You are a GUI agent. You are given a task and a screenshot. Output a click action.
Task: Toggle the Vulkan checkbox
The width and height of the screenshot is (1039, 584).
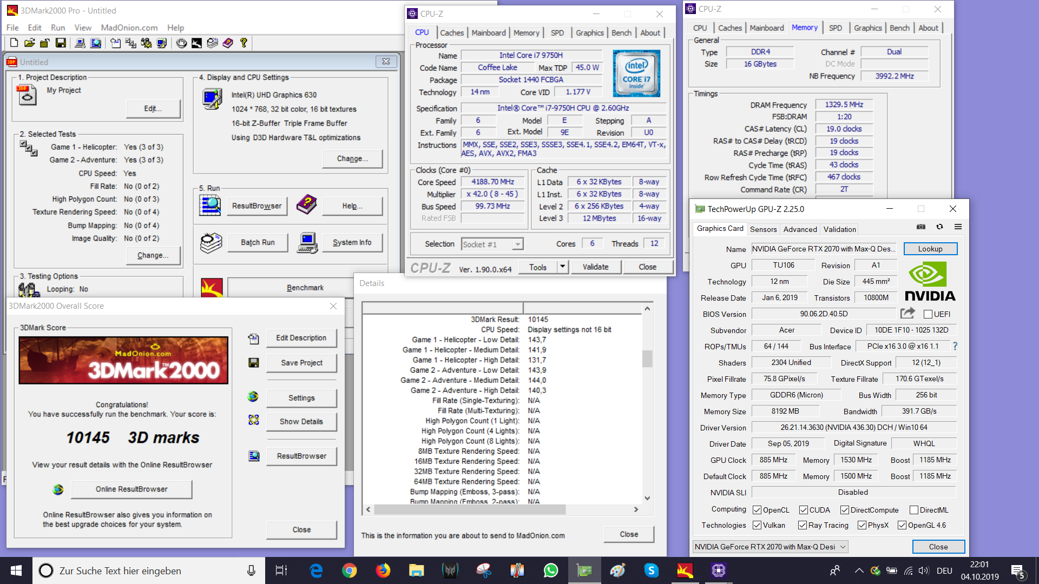coord(757,525)
